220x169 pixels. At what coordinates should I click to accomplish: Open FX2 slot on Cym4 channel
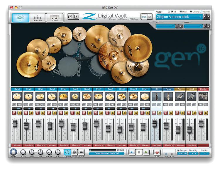coord(66,104)
